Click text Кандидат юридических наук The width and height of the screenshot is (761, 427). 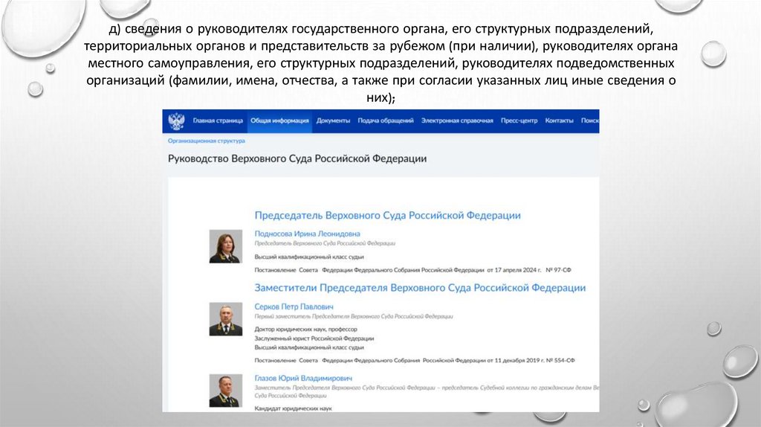293,408
